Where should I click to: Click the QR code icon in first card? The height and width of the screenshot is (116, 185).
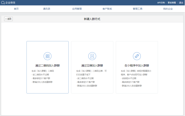pos(47,56)
